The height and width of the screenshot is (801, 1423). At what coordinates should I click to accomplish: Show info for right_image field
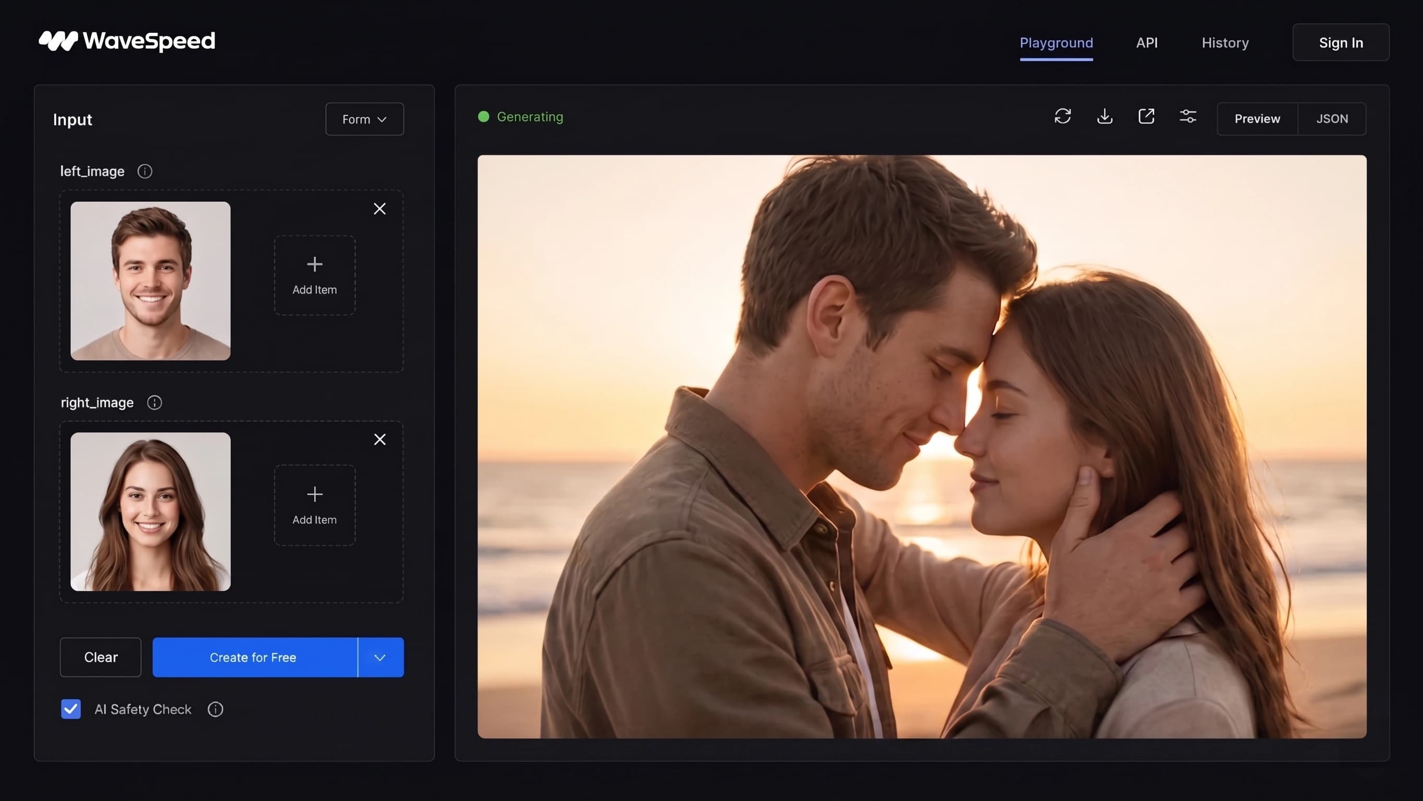click(x=154, y=403)
